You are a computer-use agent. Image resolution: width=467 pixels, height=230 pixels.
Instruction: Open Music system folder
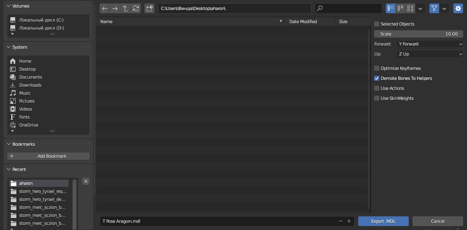(25, 93)
